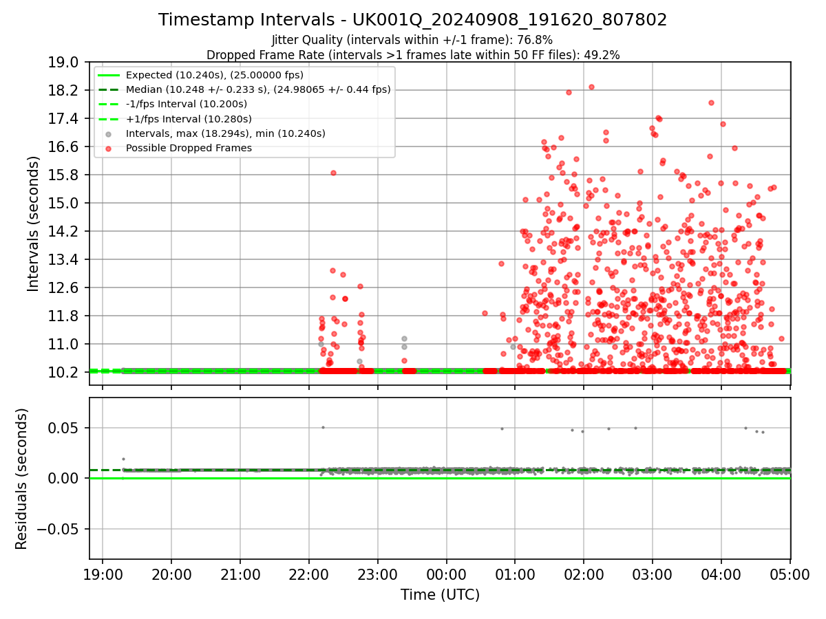Click the Jitter Quality 76.8% subtitle
826x619 pixels.
(412, 40)
